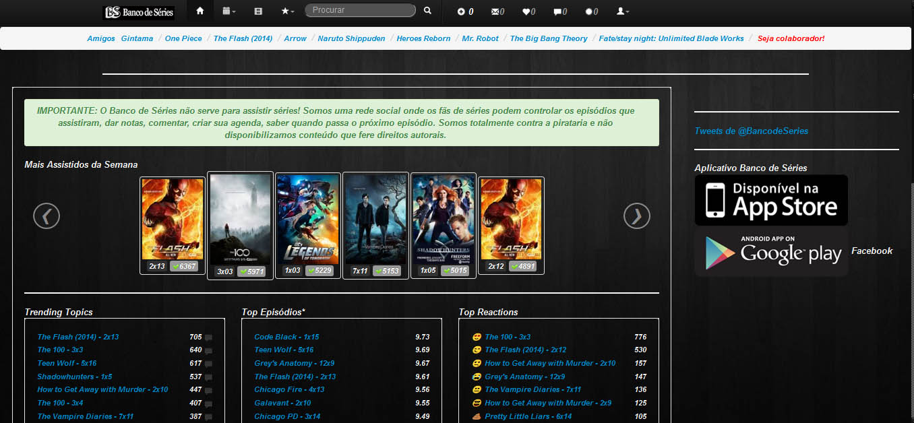Open top episode Chicago Fire - 4x13
Viewport: 914px width, 423px height.
click(x=289, y=389)
